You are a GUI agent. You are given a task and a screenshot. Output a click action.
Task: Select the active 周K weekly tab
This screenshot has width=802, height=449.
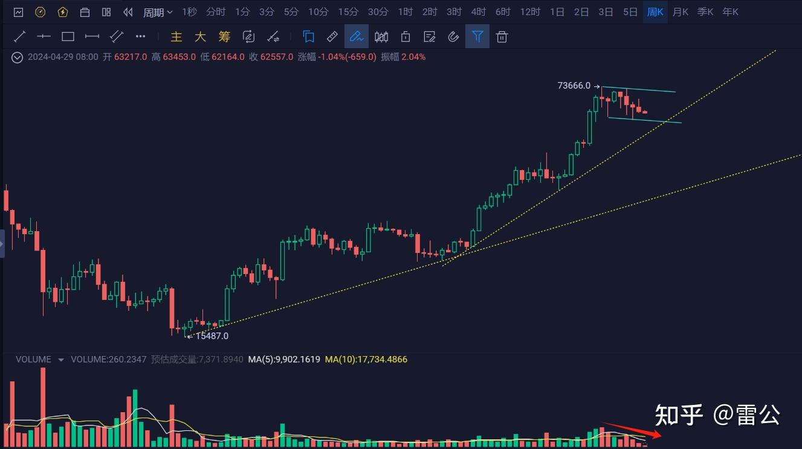tap(655, 12)
